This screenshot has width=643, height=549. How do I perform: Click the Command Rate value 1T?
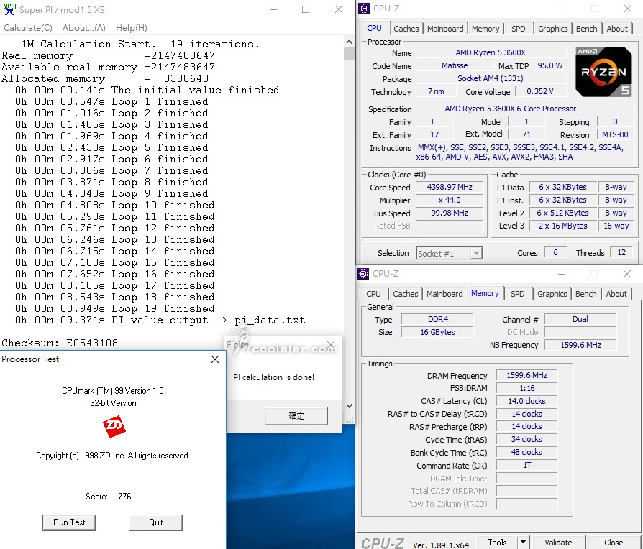coord(526,465)
